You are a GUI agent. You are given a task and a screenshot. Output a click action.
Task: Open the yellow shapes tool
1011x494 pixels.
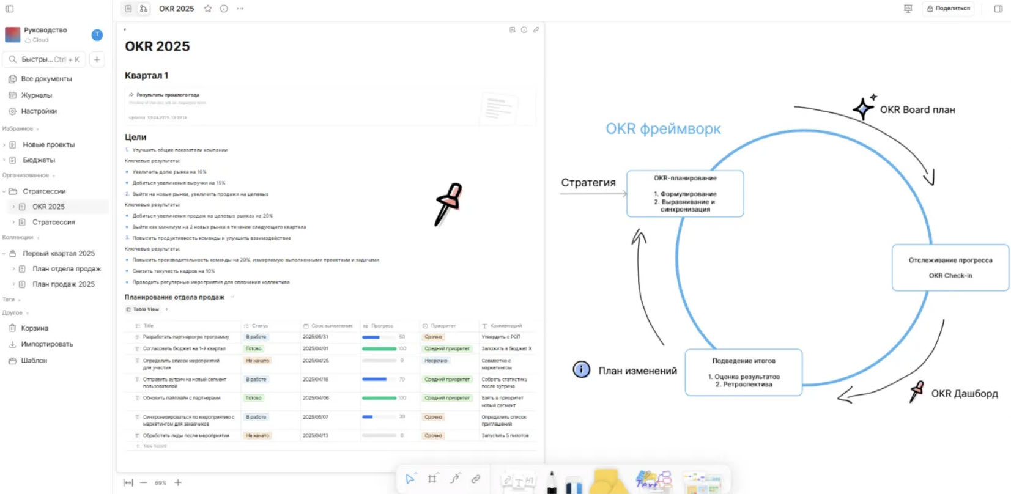point(607,482)
